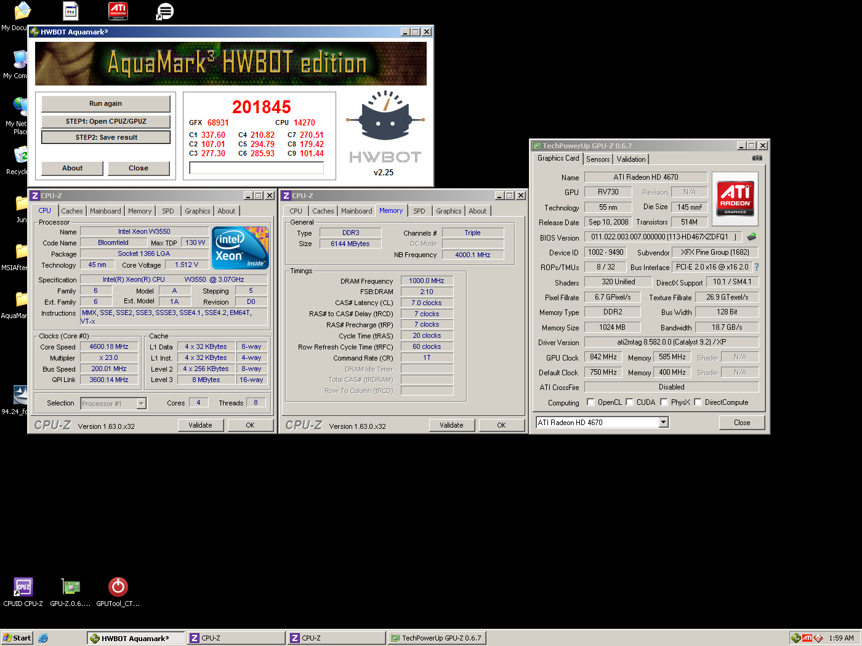Image resolution: width=862 pixels, height=646 pixels.
Task: Open the Processor #1 selection dropdown
Action: click(141, 404)
